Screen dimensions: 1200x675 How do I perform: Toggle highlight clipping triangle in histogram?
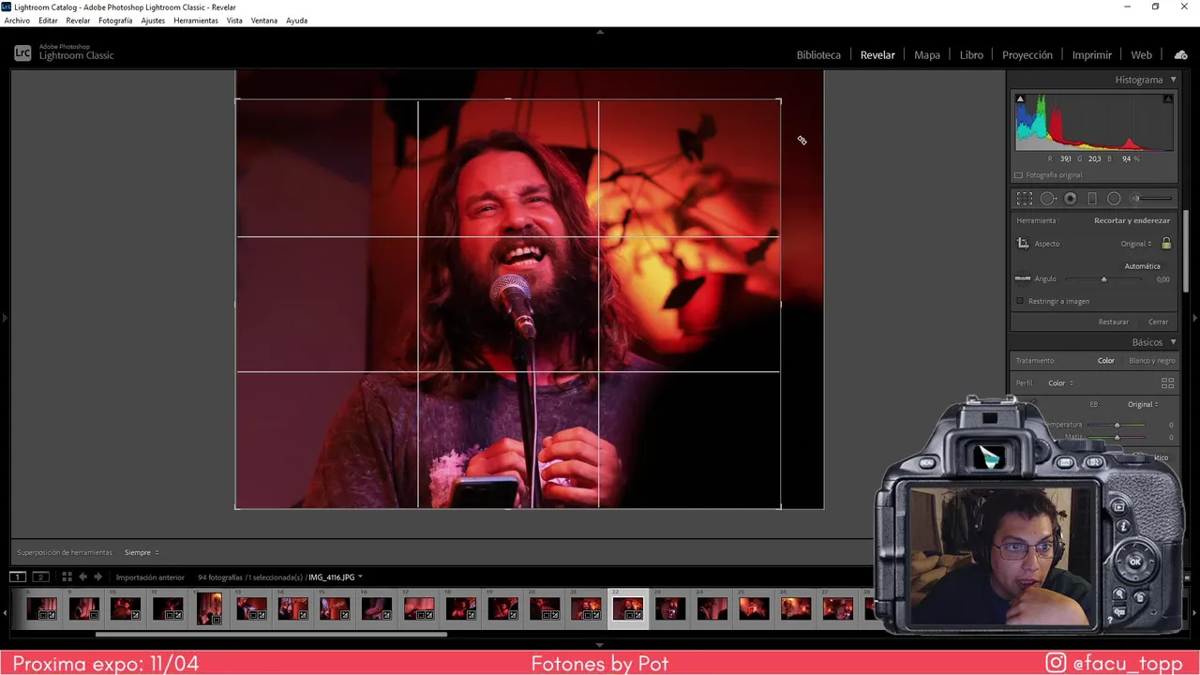(x=1168, y=98)
